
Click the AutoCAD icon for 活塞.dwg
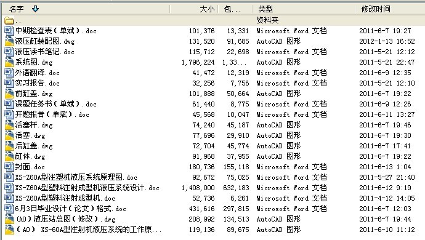tap(9, 135)
